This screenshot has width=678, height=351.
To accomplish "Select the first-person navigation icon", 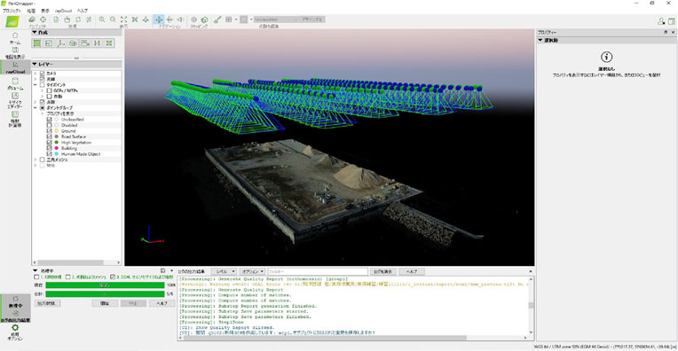I will click(181, 19).
